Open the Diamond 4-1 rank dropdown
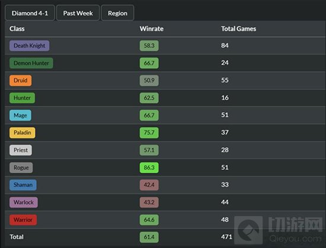Screen dimensions: 326x248 point(30,13)
